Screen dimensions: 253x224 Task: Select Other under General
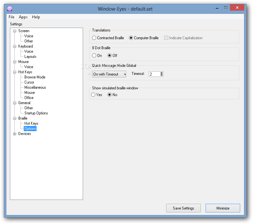pos(29,108)
